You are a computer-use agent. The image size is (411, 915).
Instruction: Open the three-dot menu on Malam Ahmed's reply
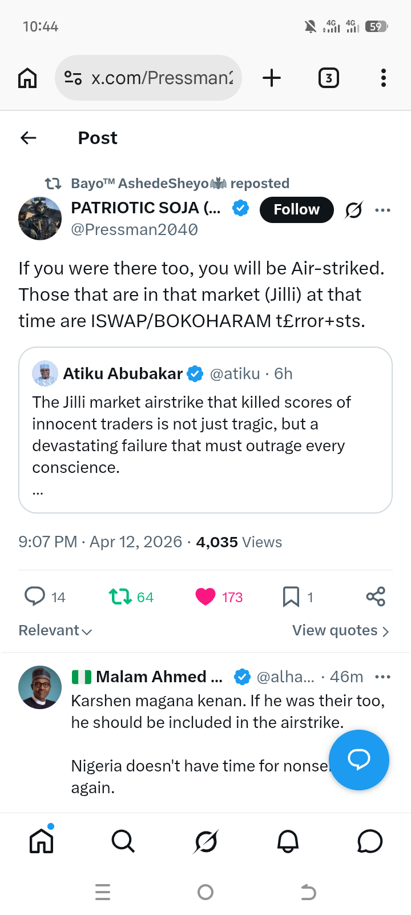[x=382, y=677]
